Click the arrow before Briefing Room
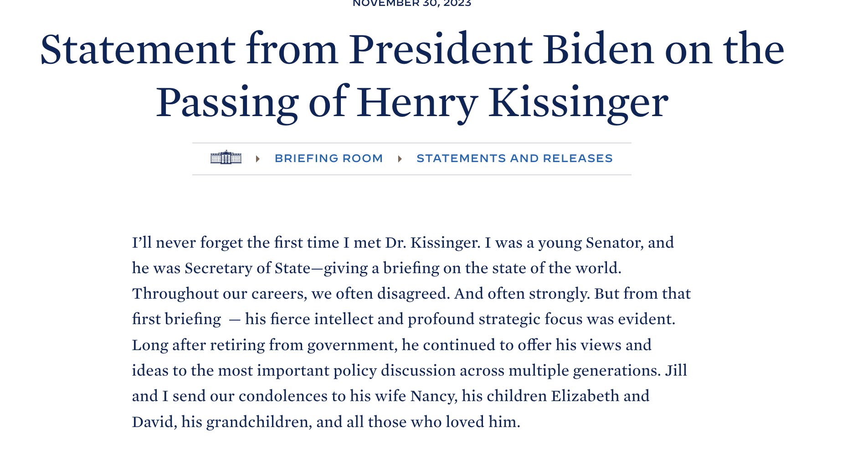Screen dimensions: 842x458 (x=258, y=158)
